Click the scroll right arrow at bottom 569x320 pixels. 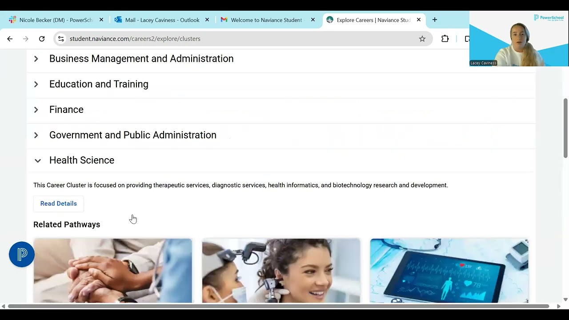tap(559, 306)
